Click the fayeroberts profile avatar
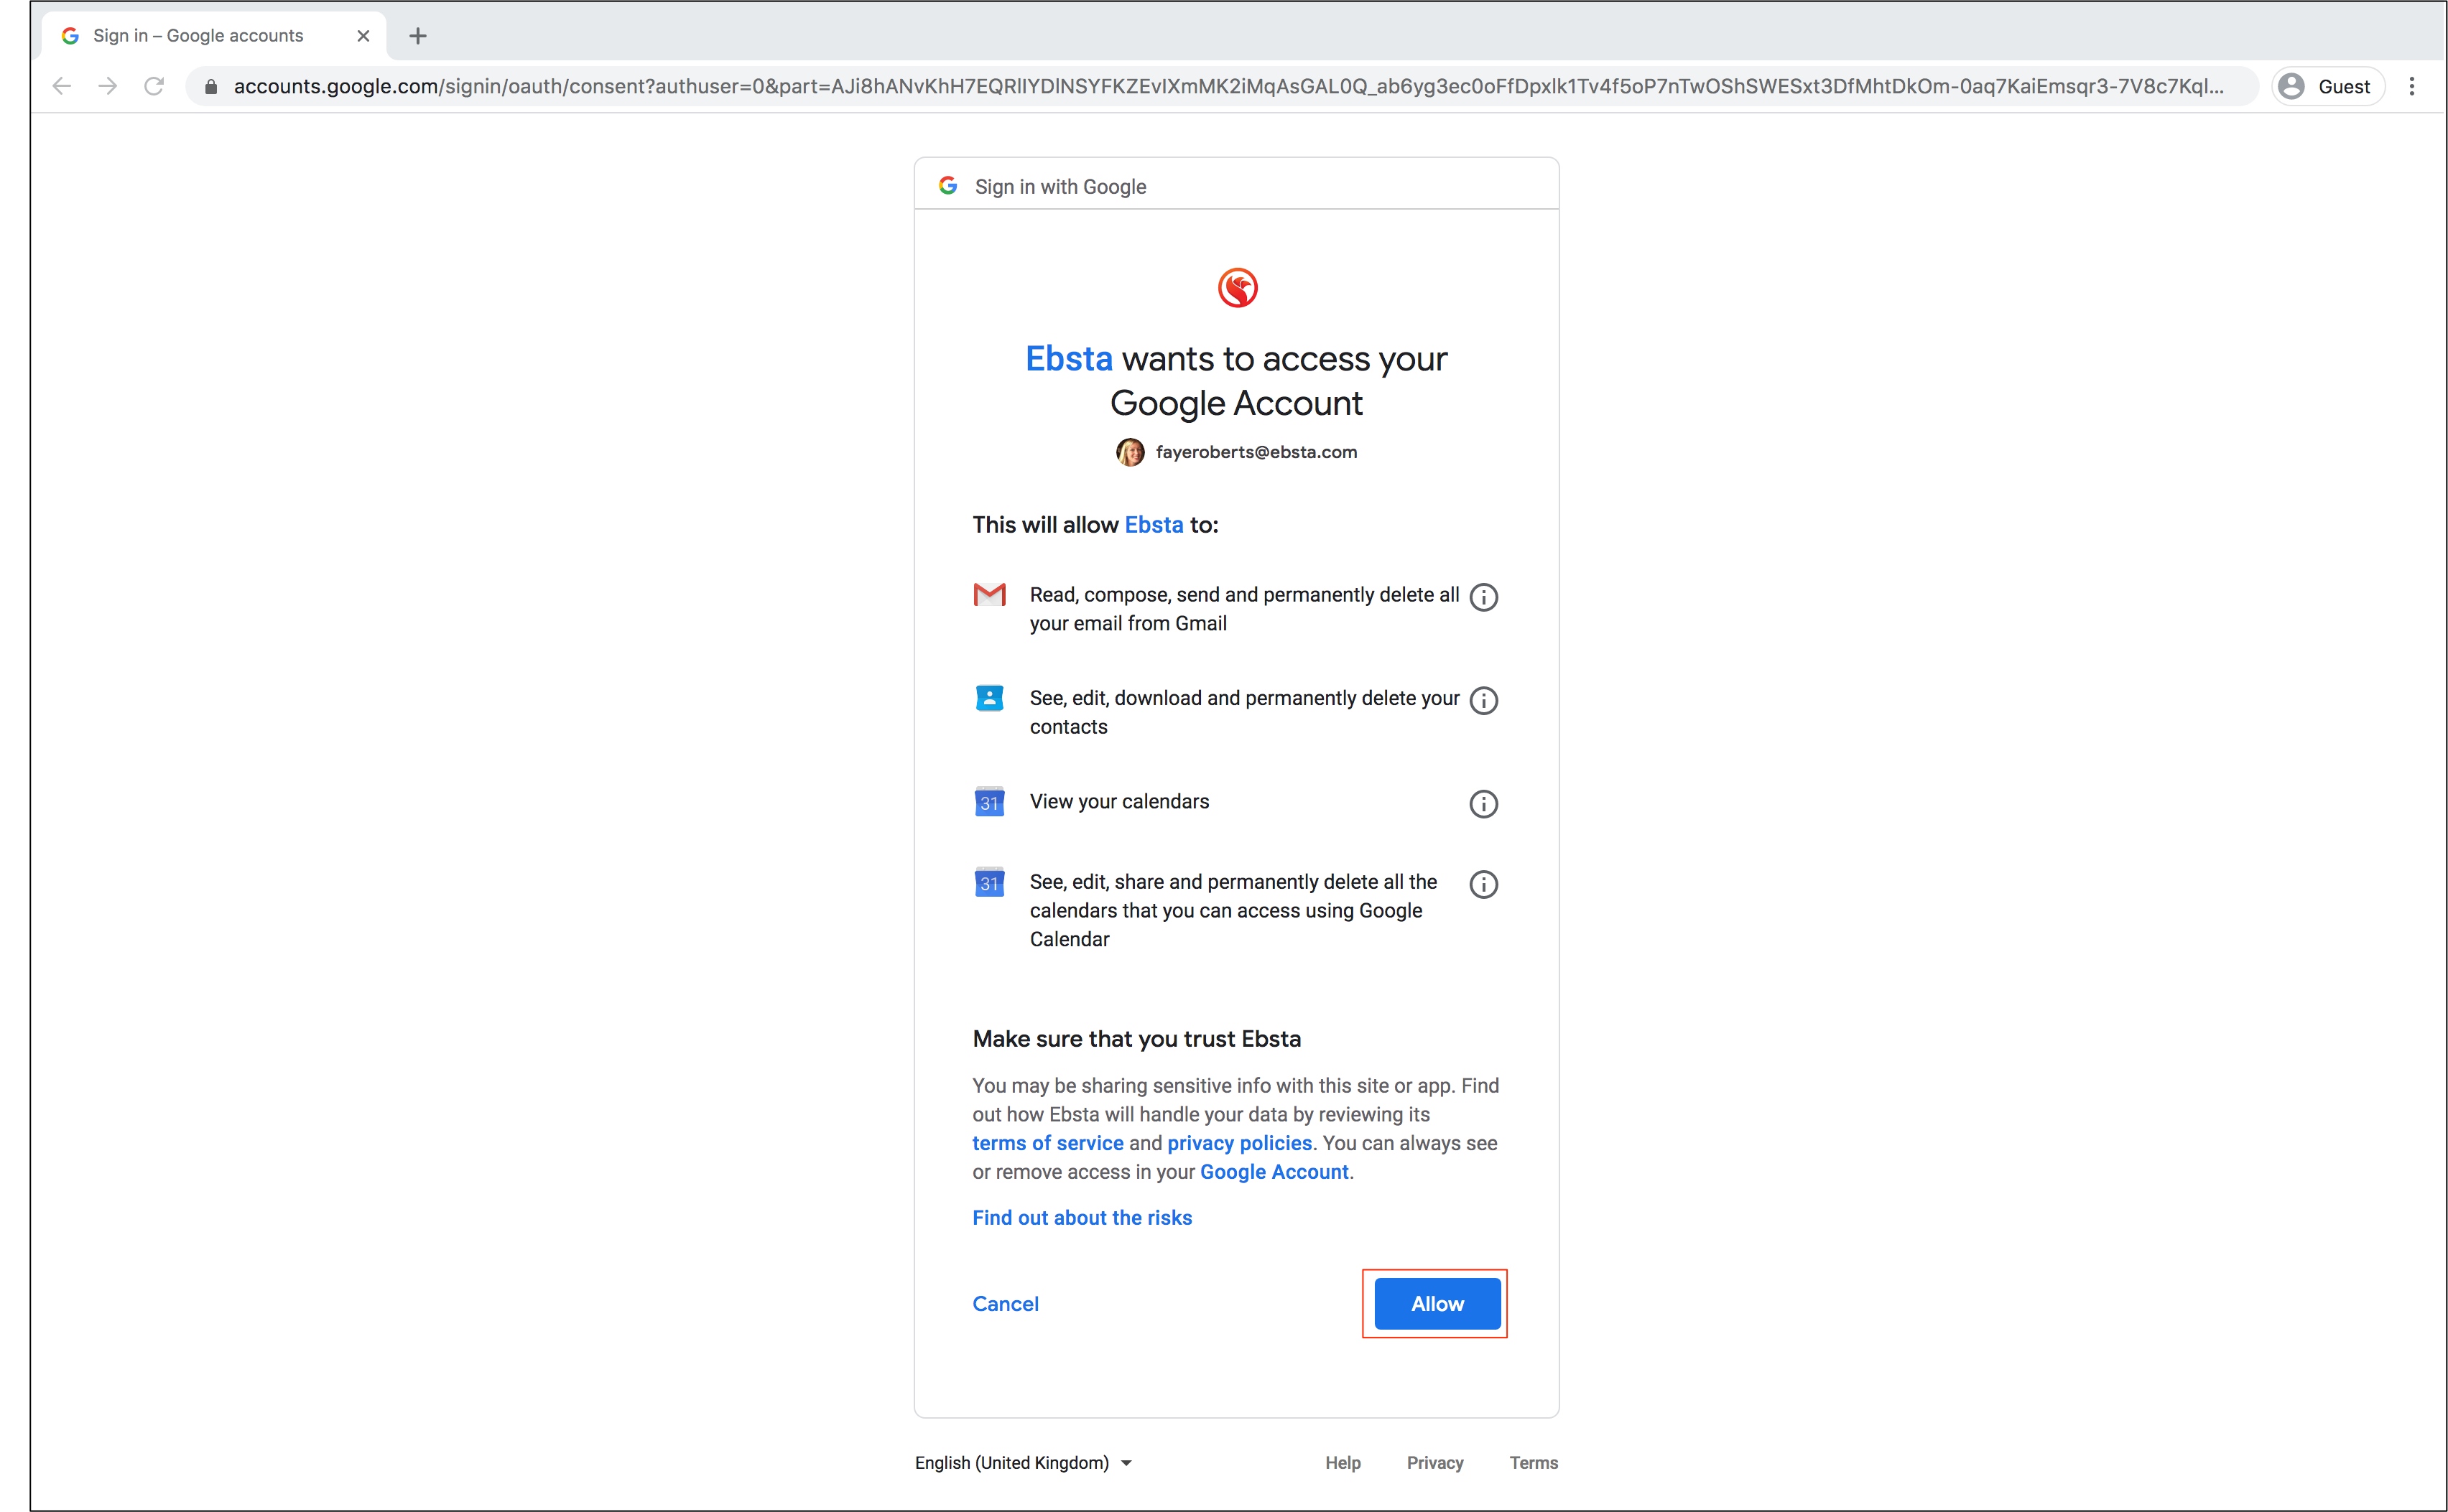This screenshot has height=1512, width=2448. click(1129, 452)
